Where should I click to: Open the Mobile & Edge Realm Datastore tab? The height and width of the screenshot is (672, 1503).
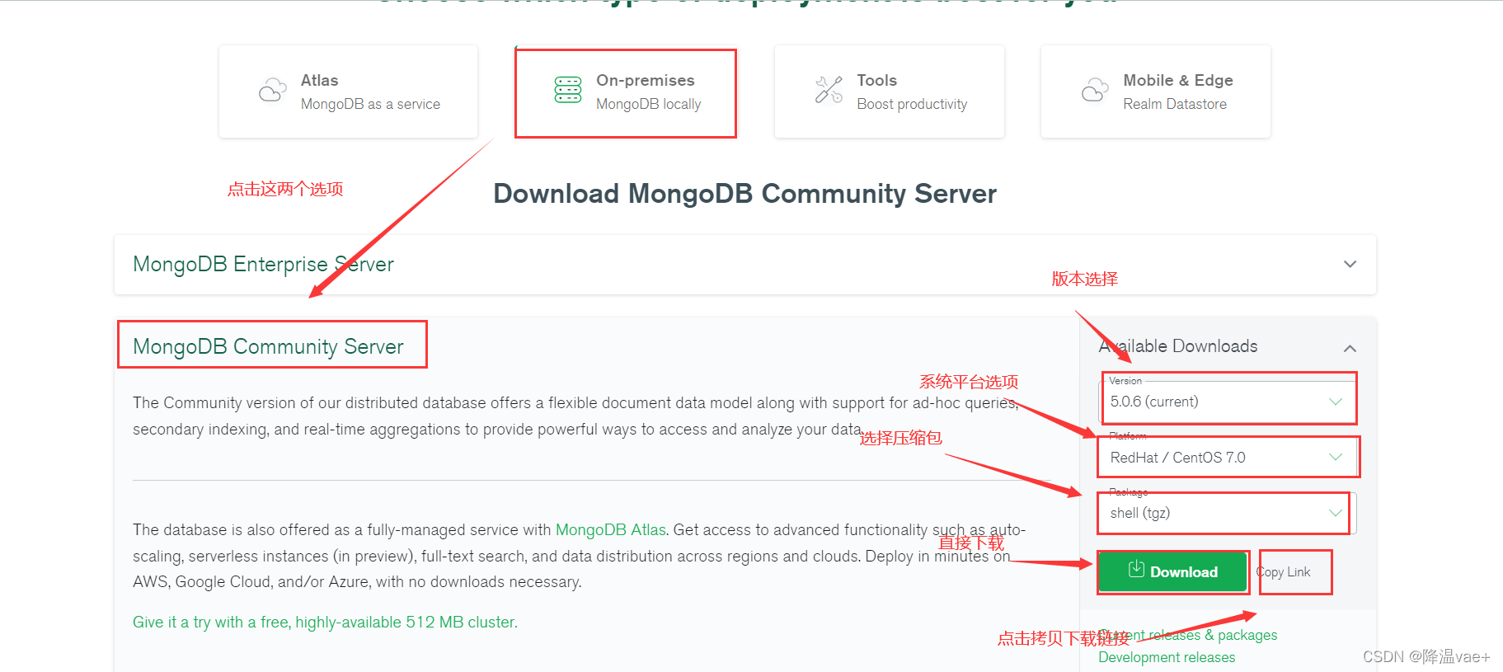coord(1155,92)
